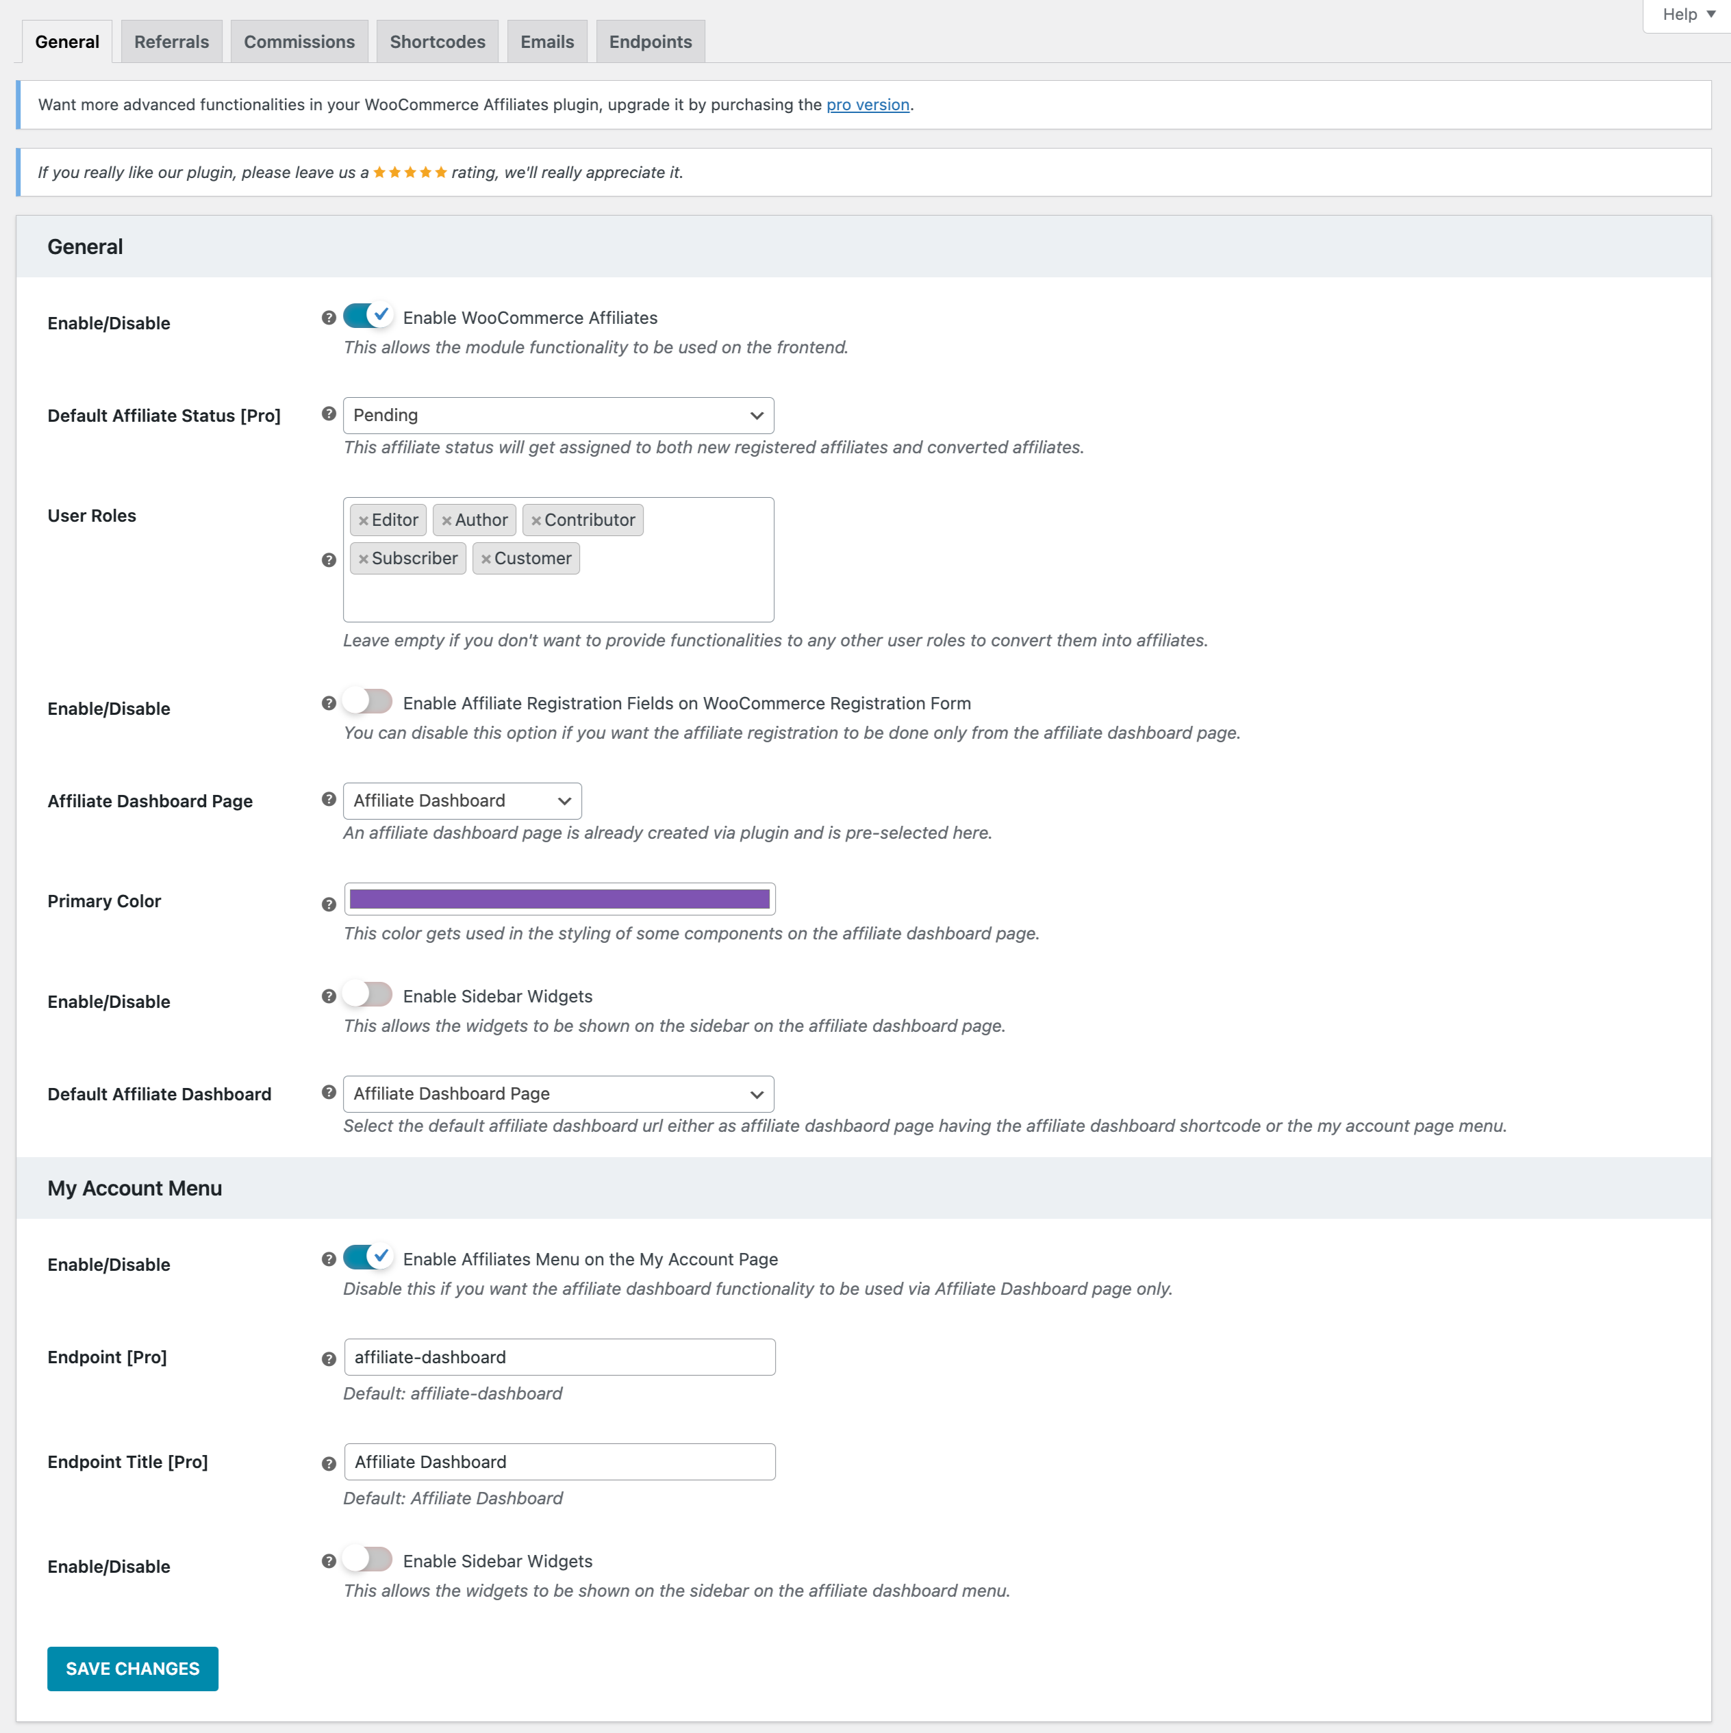1731x1733 pixels.
Task: Toggle Enable Affiliate Registration Fields off
Action: click(366, 703)
